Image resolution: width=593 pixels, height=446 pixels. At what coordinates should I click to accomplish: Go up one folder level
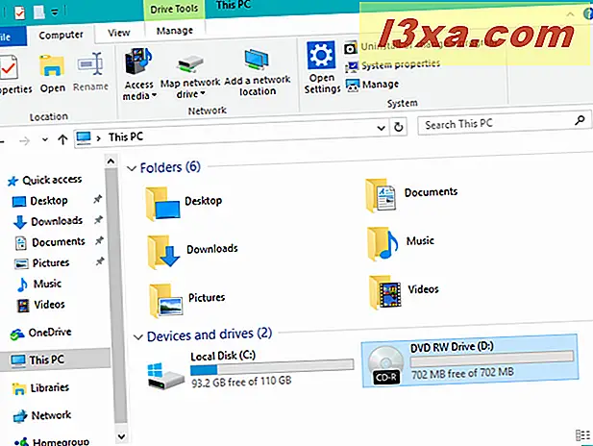tap(62, 139)
